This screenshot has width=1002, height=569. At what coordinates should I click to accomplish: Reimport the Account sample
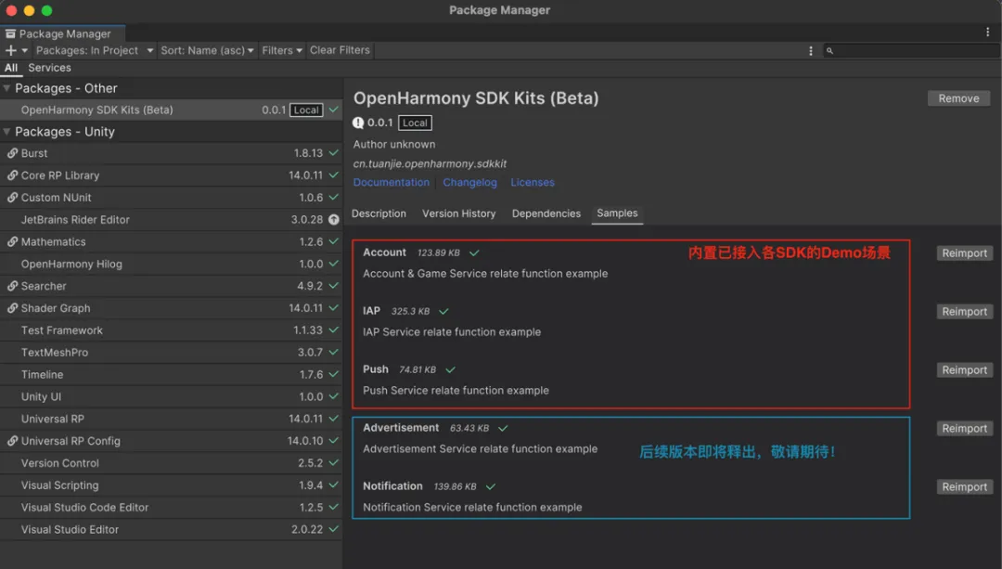tap(964, 253)
